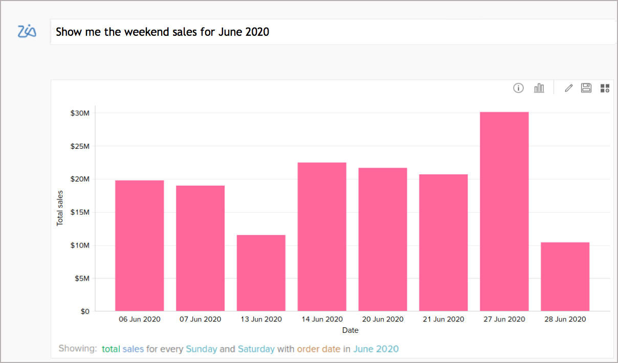Select the bar for 20 Jun 2020
Screen dimensions: 618x363
(x=383, y=239)
